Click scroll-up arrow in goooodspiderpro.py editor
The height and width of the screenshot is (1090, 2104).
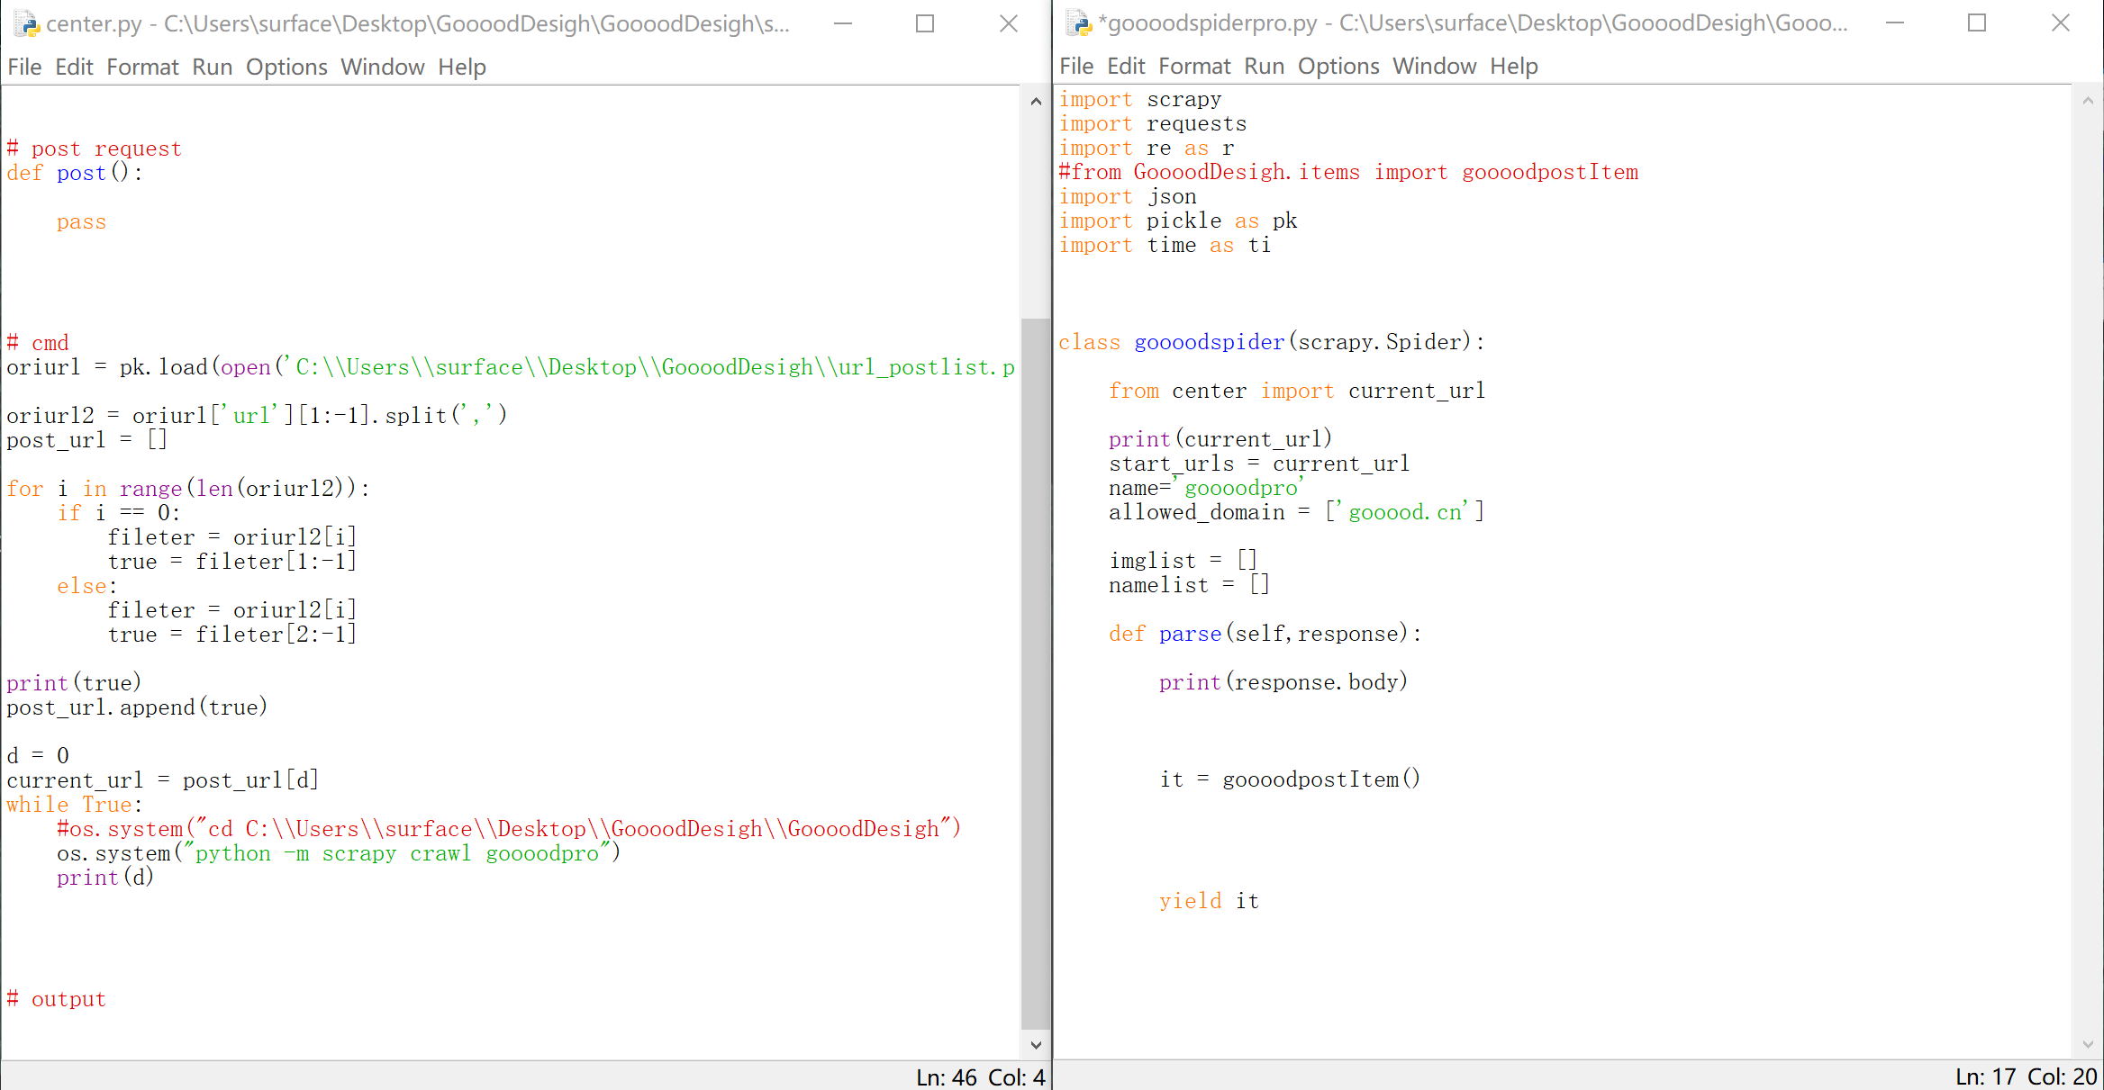(2088, 101)
